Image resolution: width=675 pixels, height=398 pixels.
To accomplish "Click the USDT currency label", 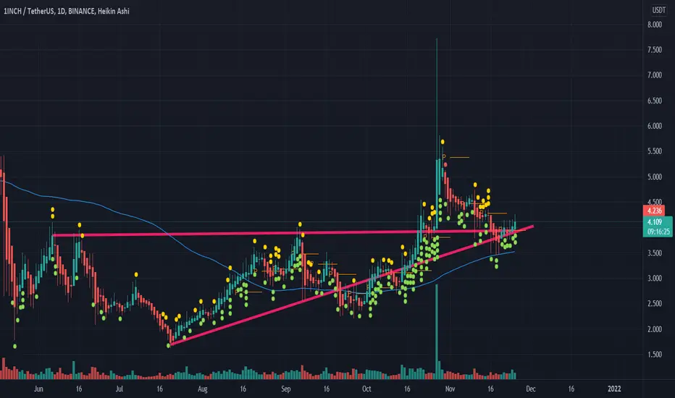I will pyautogui.click(x=658, y=10).
